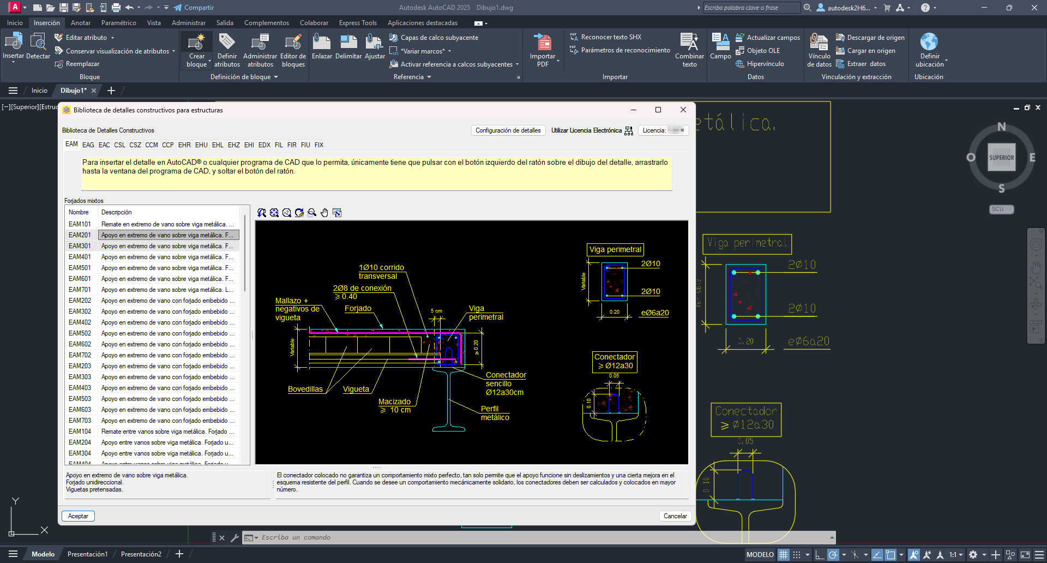Click the redraw preview icon
Viewport: 1047px width, 563px height.
[299, 213]
